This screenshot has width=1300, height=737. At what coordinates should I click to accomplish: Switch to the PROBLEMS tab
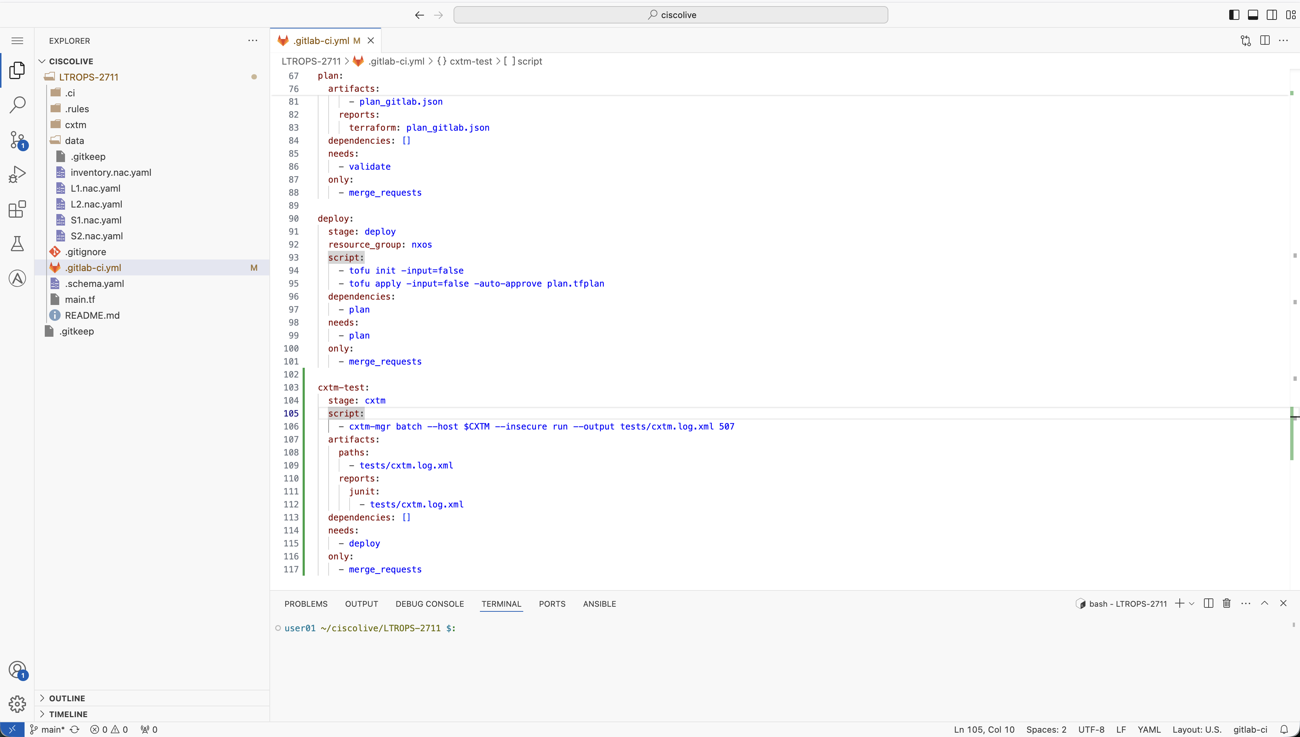point(306,604)
